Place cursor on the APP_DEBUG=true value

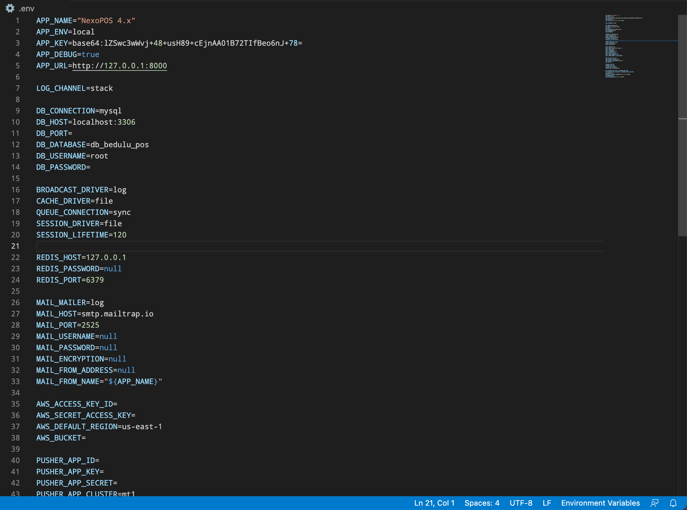click(90, 55)
